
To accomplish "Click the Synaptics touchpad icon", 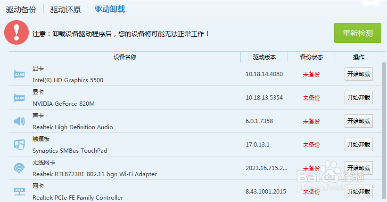I will [19, 144].
